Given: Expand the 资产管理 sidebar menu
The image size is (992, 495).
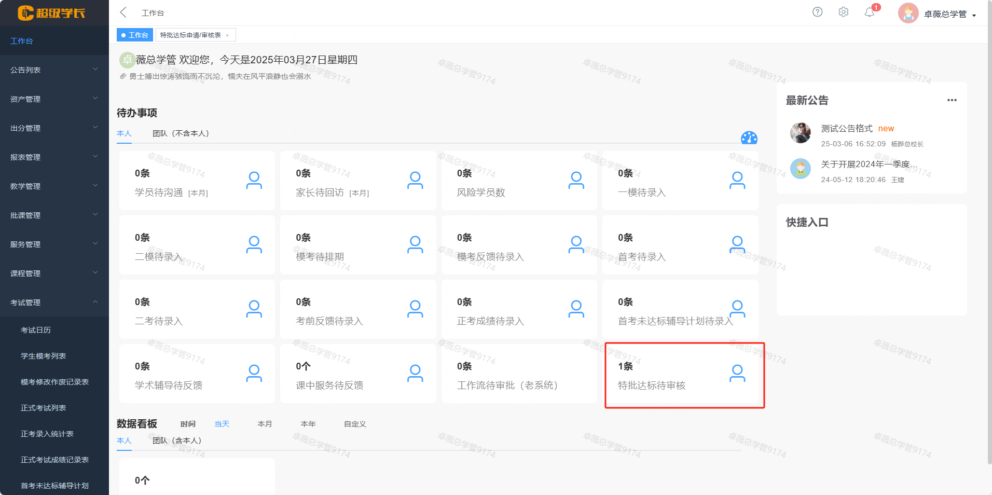Looking at the screenshot, I should point(54,99).
